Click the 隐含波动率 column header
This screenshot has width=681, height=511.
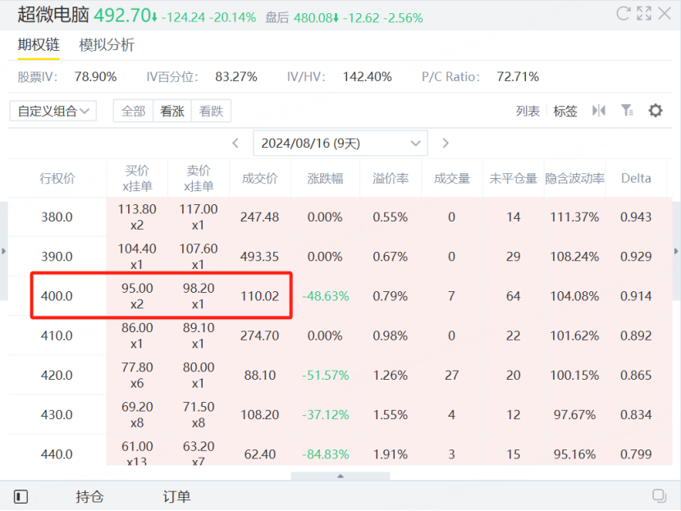tap(574, 179)
